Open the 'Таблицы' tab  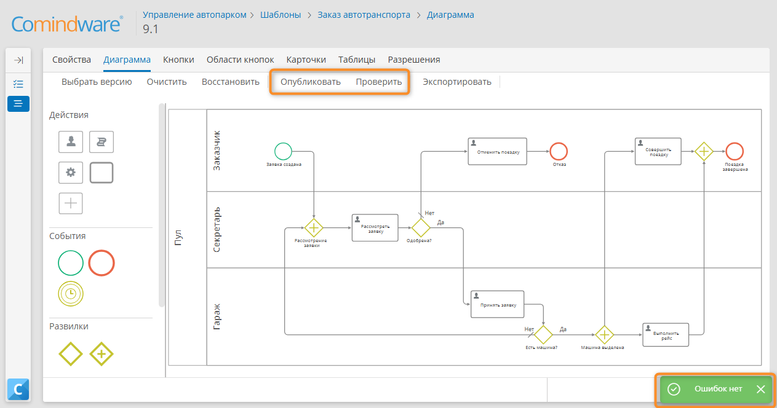click(357, 60)
